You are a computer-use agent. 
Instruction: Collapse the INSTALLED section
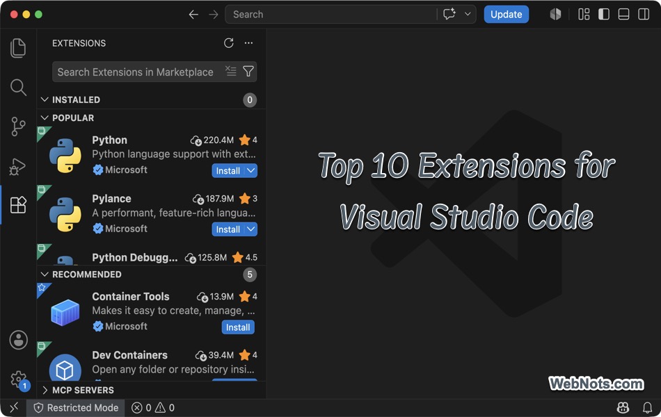coord(45,100)
